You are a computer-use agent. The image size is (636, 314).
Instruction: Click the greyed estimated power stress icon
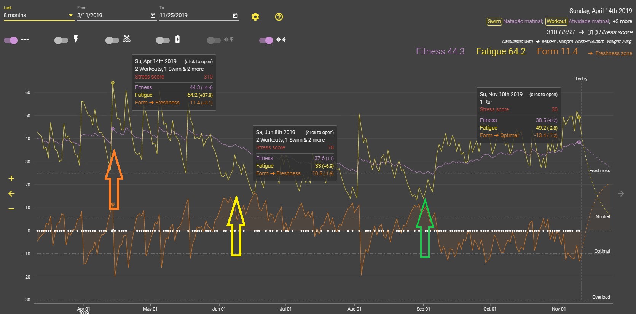pyautogui.click(x=229, y=40)
